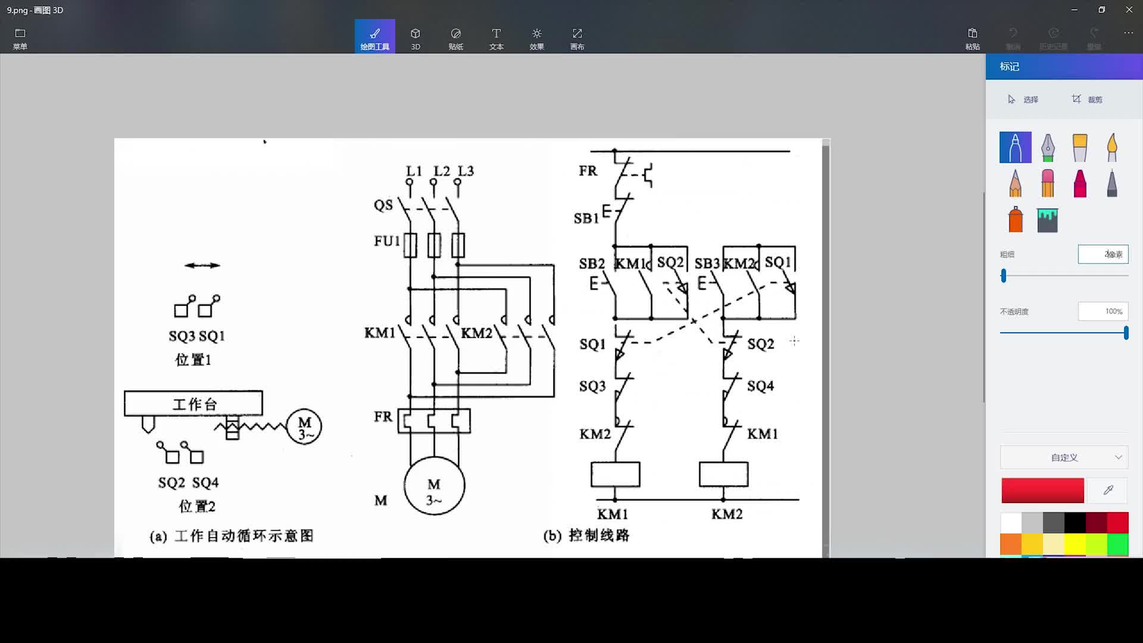
Task: Select the oil brush tool
Action: (1080, 147)
